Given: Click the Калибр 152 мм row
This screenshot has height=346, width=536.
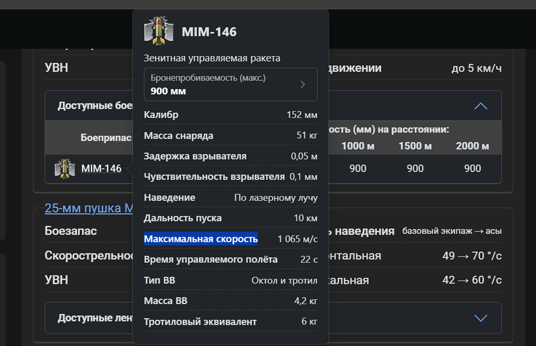Looking at the screenshot, I should pos(230,115).
